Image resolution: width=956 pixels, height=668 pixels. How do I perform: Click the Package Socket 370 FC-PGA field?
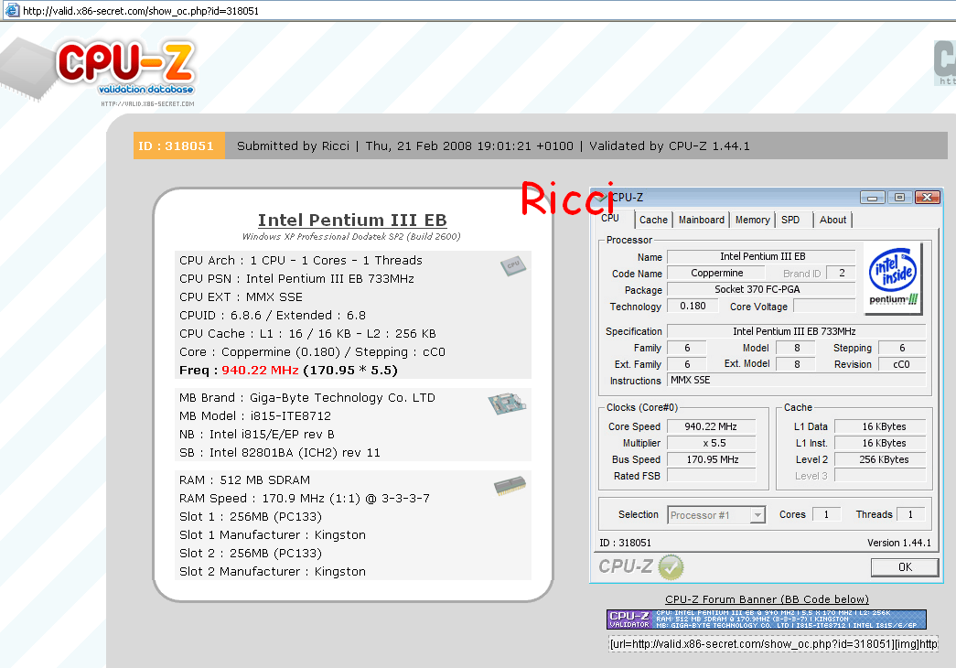point(761,289)
